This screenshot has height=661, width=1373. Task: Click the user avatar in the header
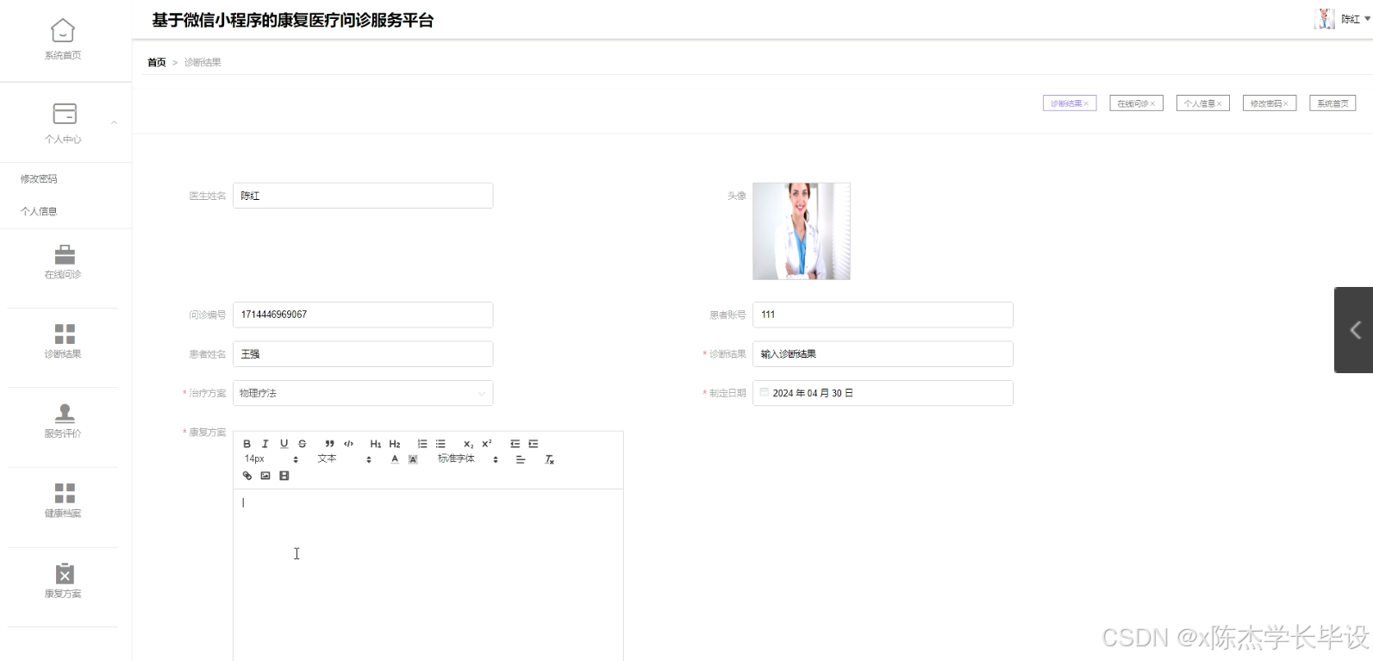coord(1325,19)
